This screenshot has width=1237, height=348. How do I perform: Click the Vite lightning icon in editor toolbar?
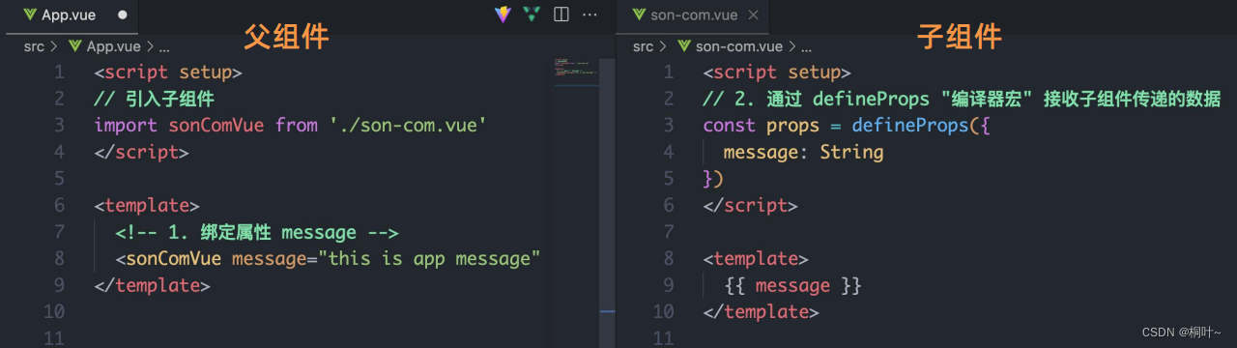503,14
